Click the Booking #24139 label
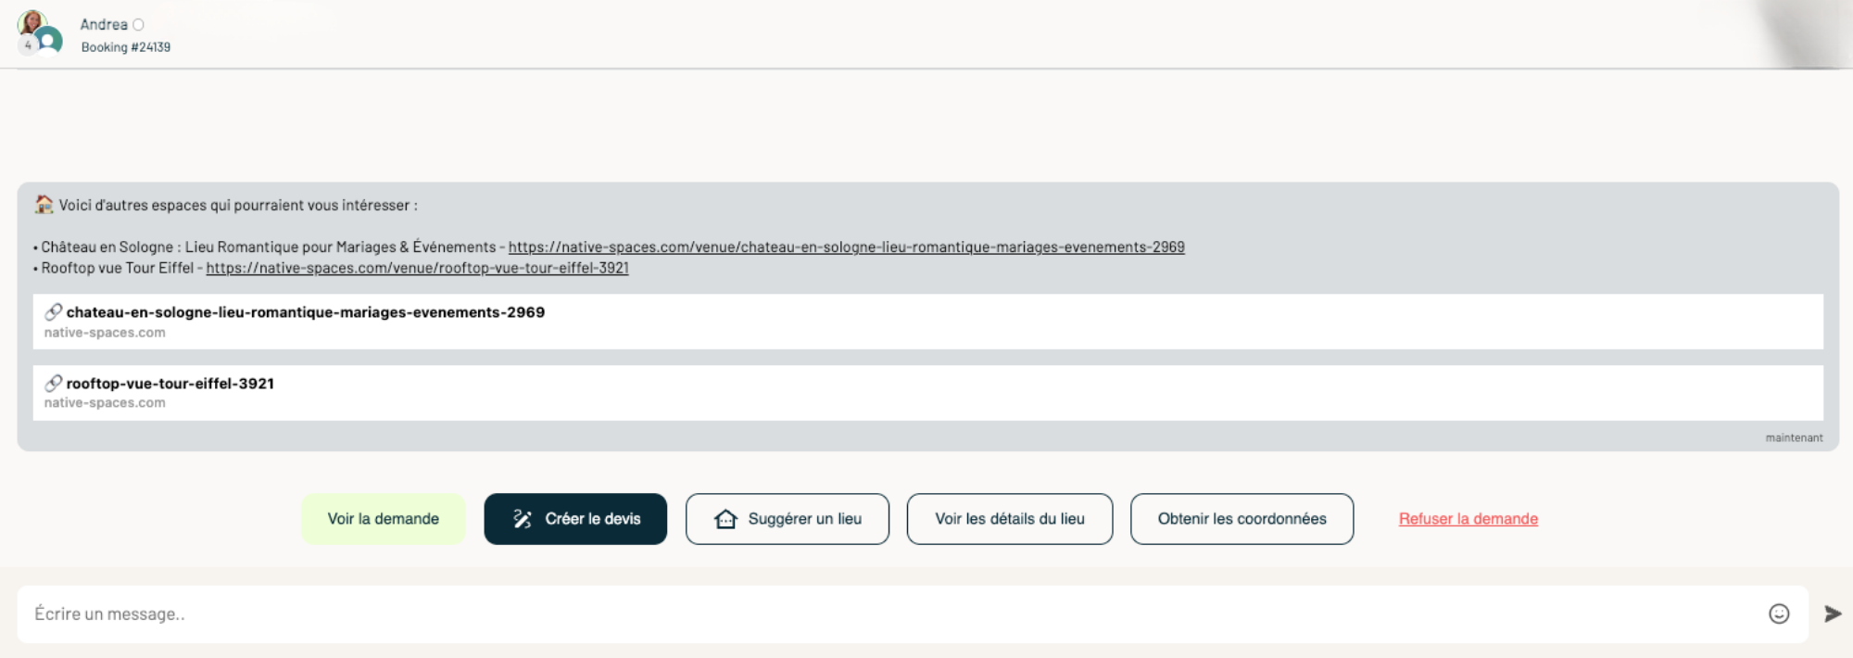This screenshot has width=1853, height=658. coord(125,47)
